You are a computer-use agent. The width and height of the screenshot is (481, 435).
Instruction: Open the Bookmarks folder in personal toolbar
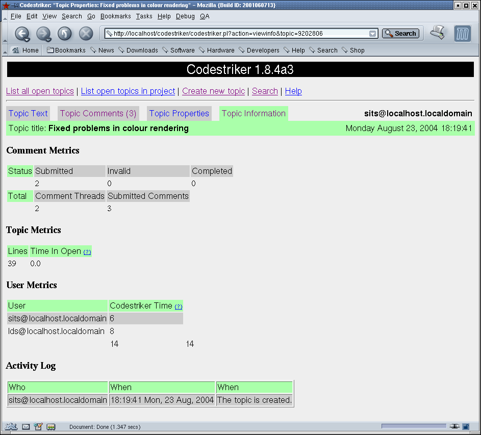(66, 50)
